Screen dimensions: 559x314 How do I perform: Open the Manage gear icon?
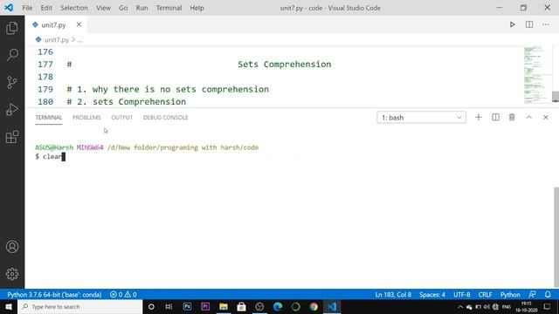(12, 274)
